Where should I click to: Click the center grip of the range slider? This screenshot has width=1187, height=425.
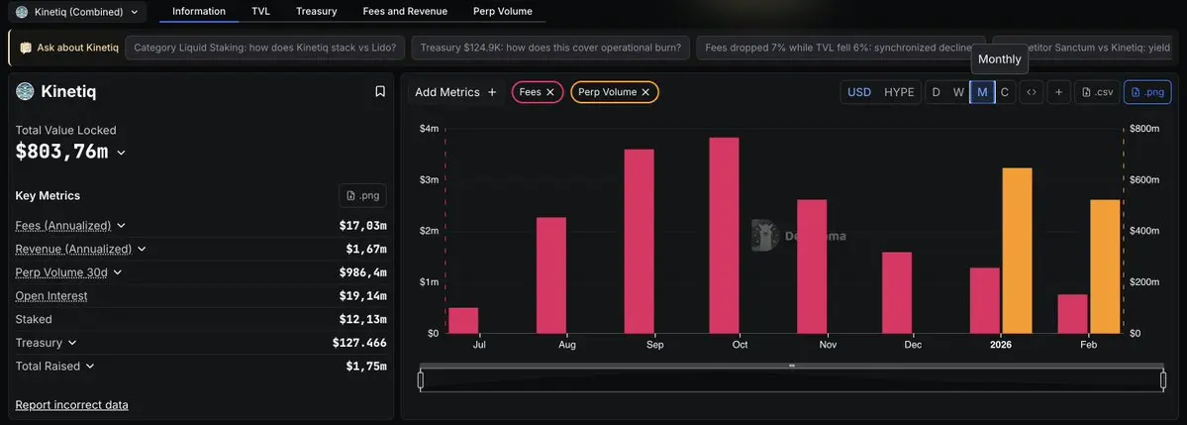(x=792, y=366)
